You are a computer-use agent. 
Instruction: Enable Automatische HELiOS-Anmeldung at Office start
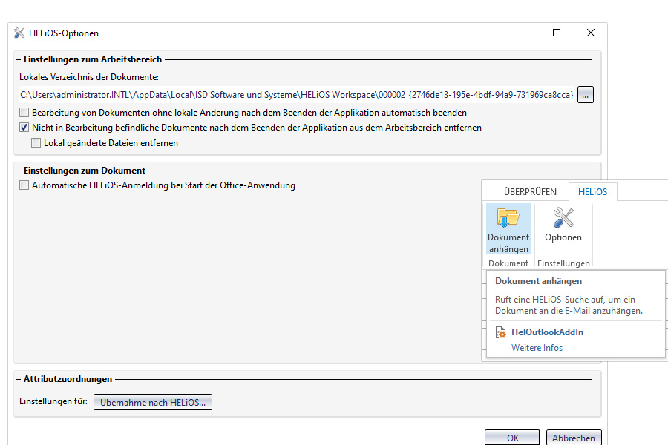click(24, 185)
